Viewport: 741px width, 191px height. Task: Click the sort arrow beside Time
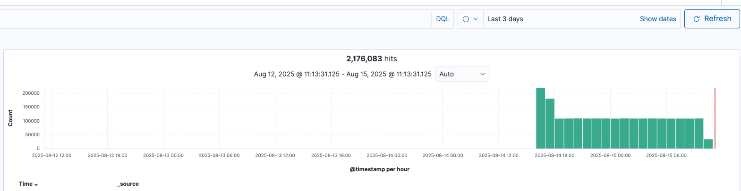pos(36,185)
